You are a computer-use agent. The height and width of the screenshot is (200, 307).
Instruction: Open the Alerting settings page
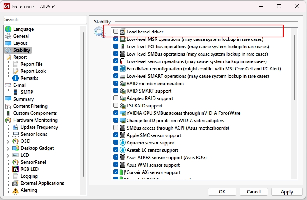click(x=28, y=190)
